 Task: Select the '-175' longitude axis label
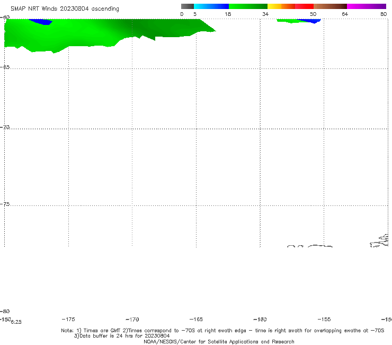[x=68, y=319]
